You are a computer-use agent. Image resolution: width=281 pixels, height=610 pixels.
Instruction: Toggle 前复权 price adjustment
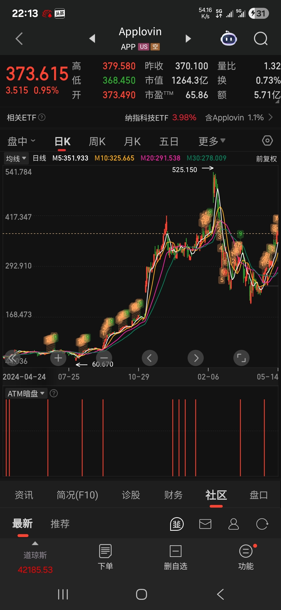[x=266, y=159]
